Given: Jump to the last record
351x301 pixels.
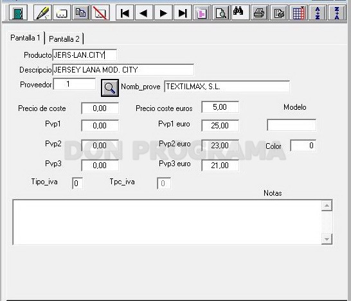Looking at the screenshot, I should [183, 13].
